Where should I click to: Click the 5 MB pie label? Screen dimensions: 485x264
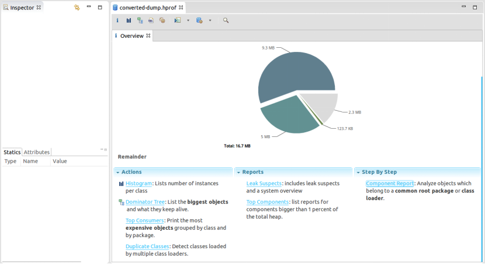265,136
